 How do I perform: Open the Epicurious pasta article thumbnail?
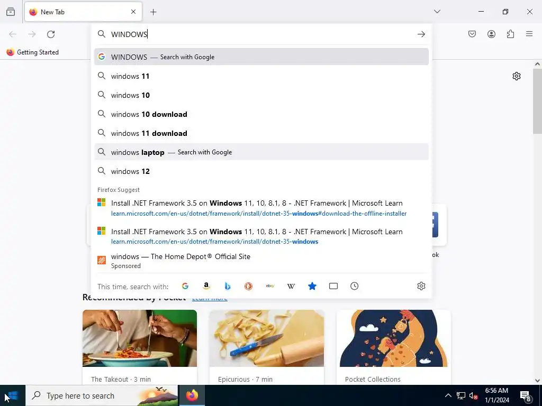(267, 338)
